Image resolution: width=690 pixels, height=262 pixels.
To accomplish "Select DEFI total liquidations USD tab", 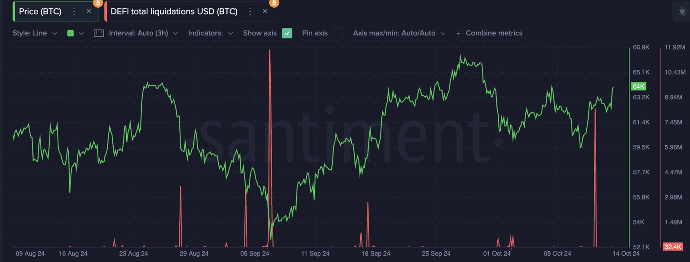I will 174,12.
